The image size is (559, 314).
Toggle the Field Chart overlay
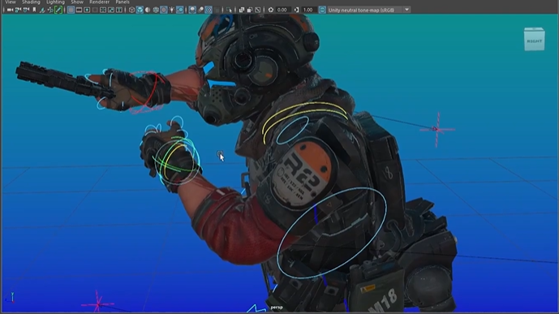103,10
